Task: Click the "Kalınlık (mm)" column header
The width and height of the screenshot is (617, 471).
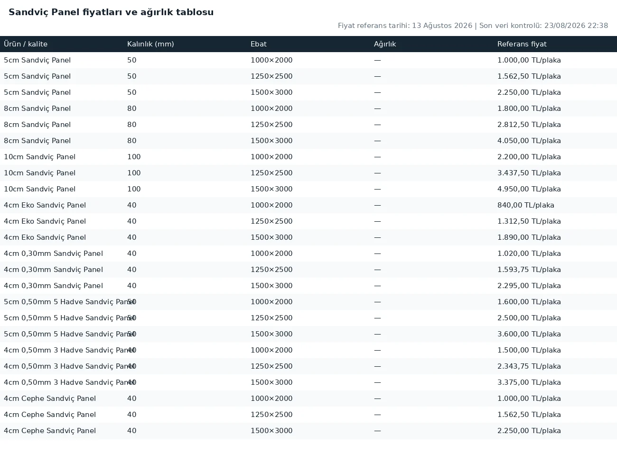Action: coord(150,44)
